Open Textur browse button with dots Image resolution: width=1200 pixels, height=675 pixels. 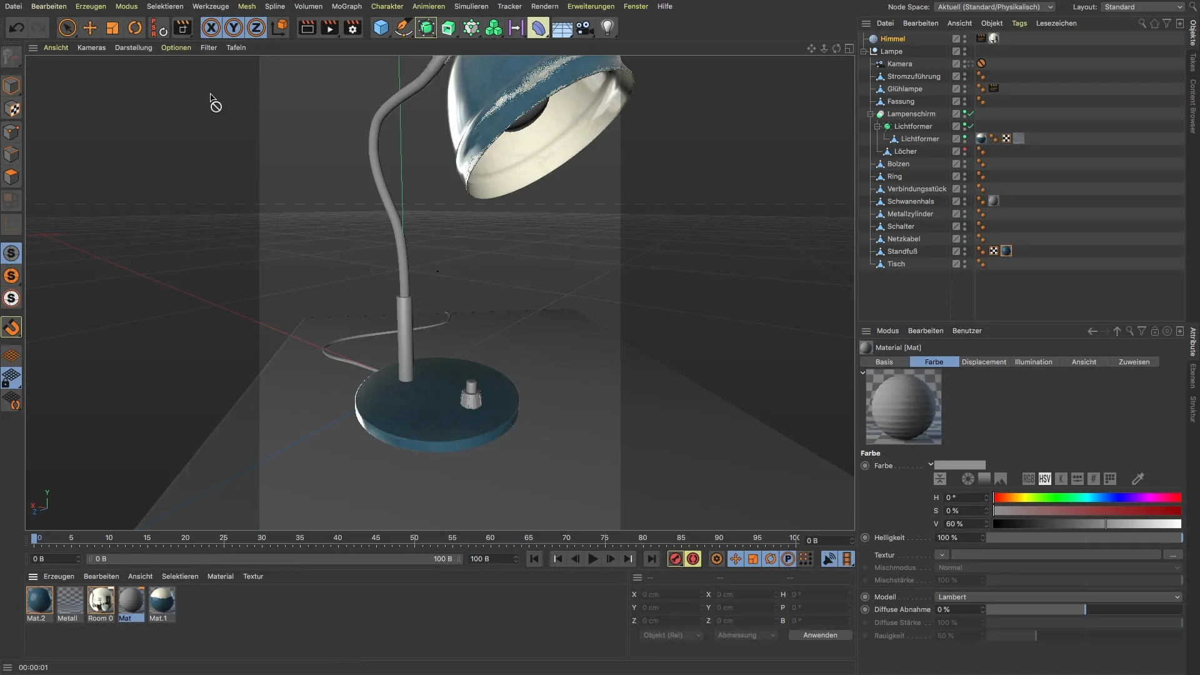click(1172, 555)
